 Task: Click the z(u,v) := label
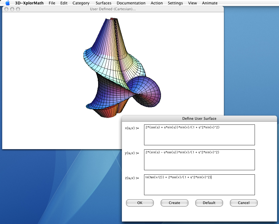click(132, 178)
